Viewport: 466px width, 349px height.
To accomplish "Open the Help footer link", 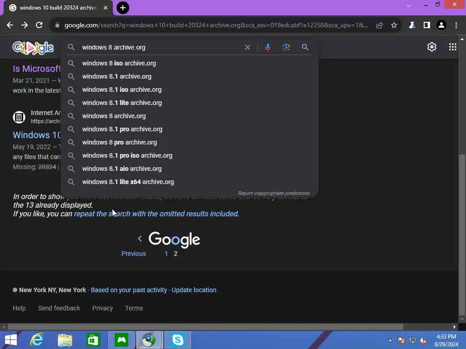I will 19,308.
